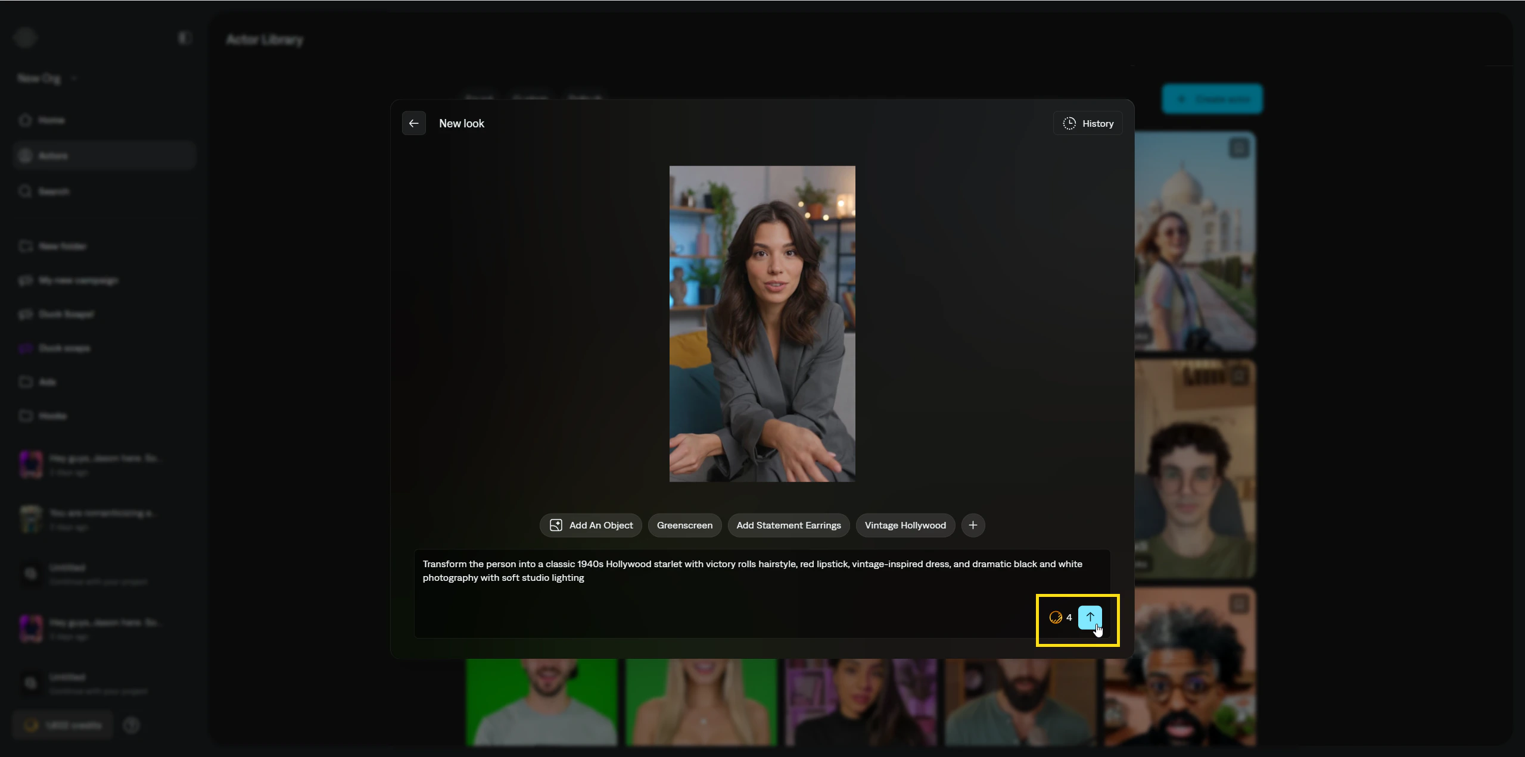Select the gray-haired bearded man with glasses card
1525x757 pixels.
(x=1179, y=667)
